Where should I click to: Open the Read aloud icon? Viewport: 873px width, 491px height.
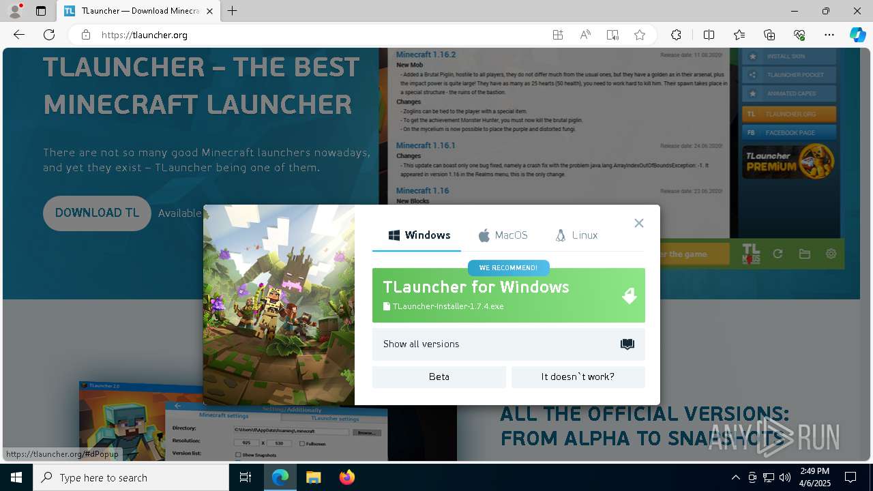[x=585, y=35]
